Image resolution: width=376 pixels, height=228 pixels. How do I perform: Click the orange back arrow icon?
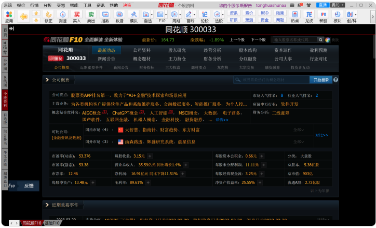coord(23,16)
